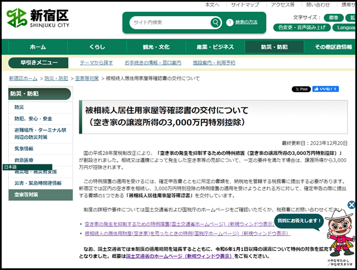Open 施設案内・利用予約 link
Image resolution: width=357 pixels, height=270 pixels.
214,63
